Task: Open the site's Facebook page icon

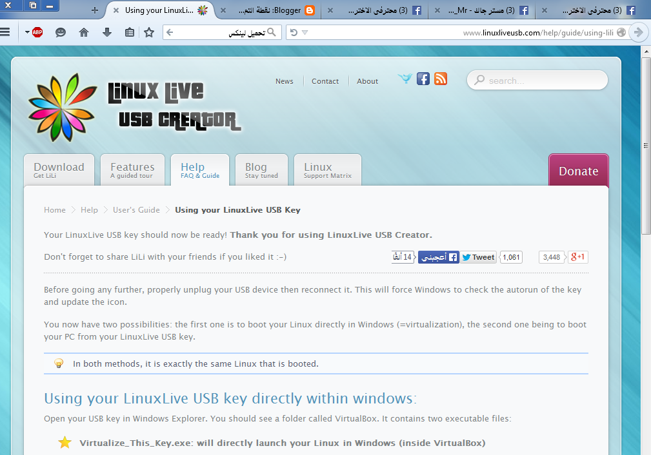Action: tap(423, 79)
